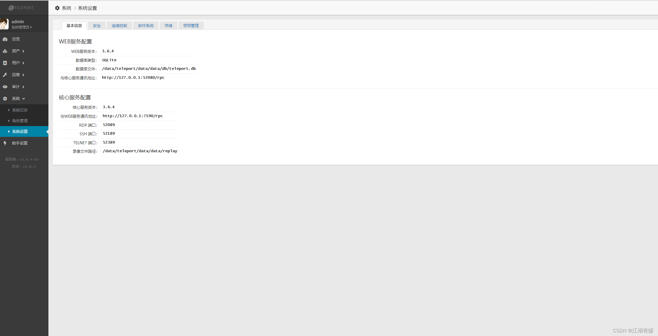Screen dimensions: 658x336
Task: Expand the 资产 menu chevron
Action: [23, 51]
